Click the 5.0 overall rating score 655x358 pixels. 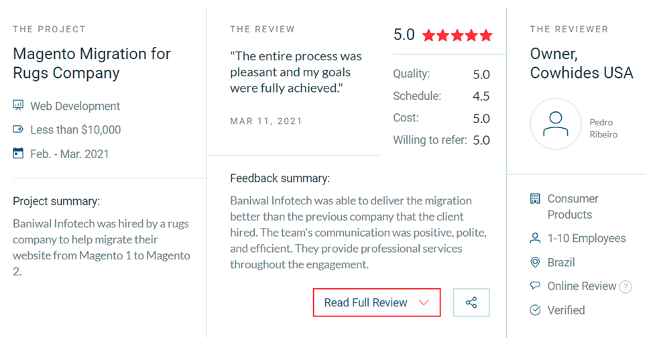404,35
